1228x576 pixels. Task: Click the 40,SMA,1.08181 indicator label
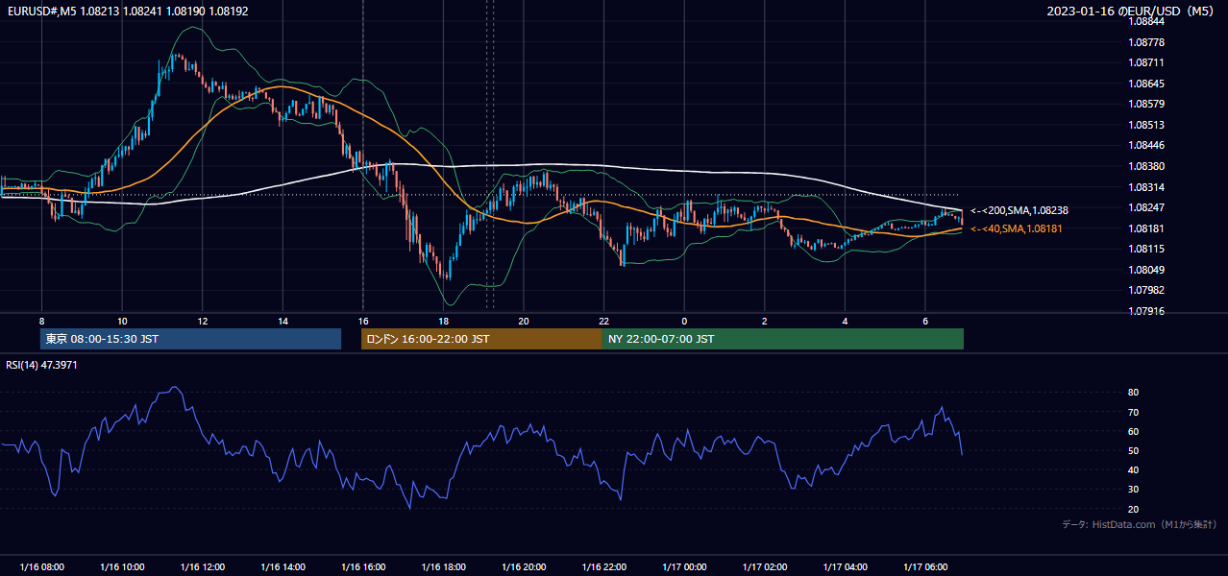[1016, 228]
